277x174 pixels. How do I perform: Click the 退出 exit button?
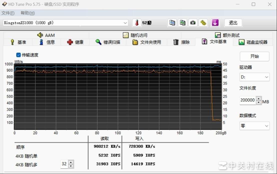click(233, 23)
